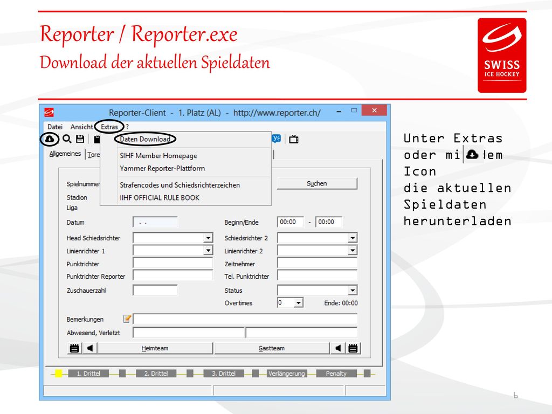Click the Beginn time field
The height and width of the screenshot is (414, 552).
point(291,222)
